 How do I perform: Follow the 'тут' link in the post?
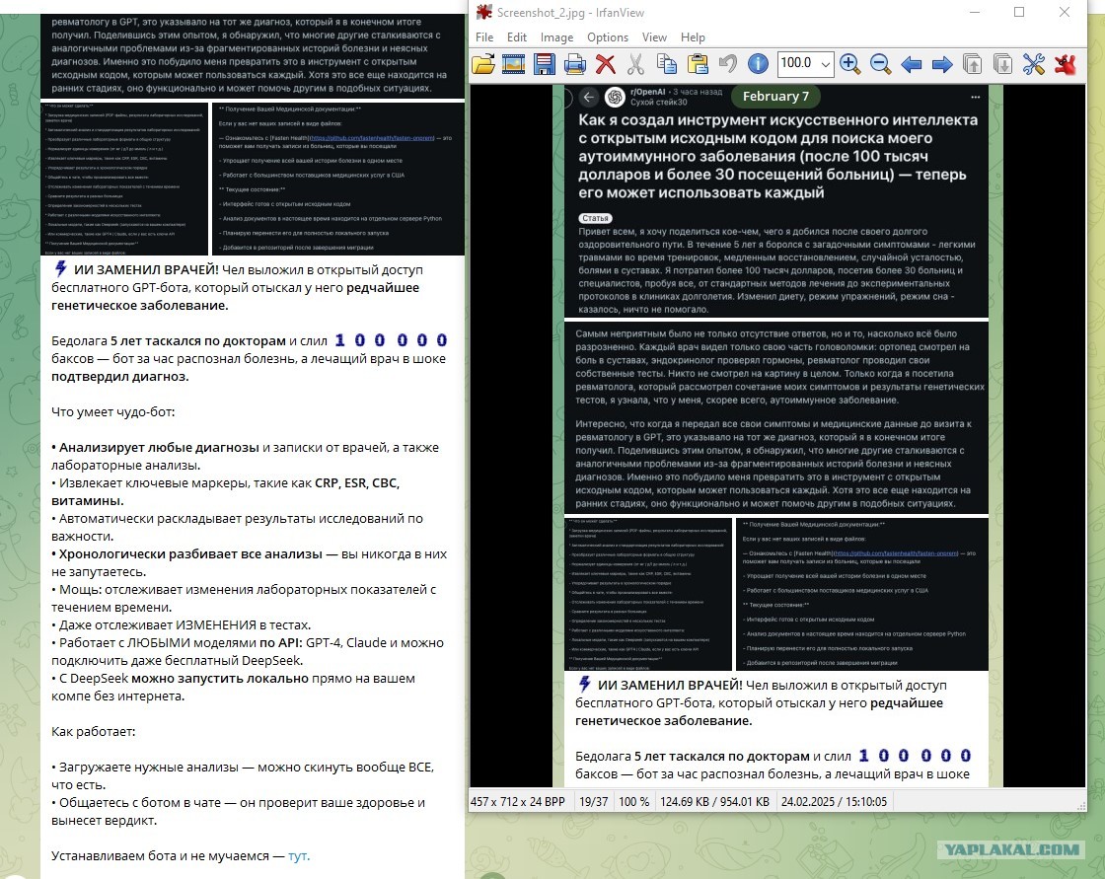(x=299, y=855)
